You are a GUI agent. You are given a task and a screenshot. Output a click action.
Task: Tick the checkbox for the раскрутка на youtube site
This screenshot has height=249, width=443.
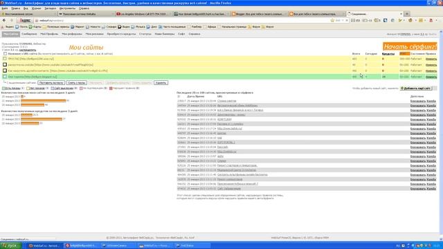5,64
